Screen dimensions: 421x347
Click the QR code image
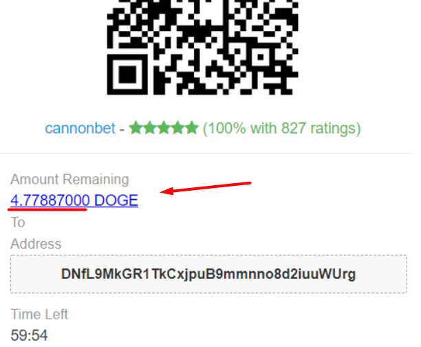click(x=203, y=48)
